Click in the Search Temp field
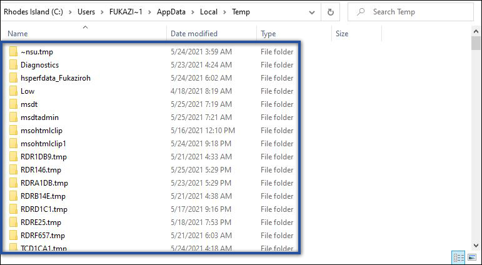Image resolution: width=482 pixels, height=265 pixels. [x=411, y=12]
